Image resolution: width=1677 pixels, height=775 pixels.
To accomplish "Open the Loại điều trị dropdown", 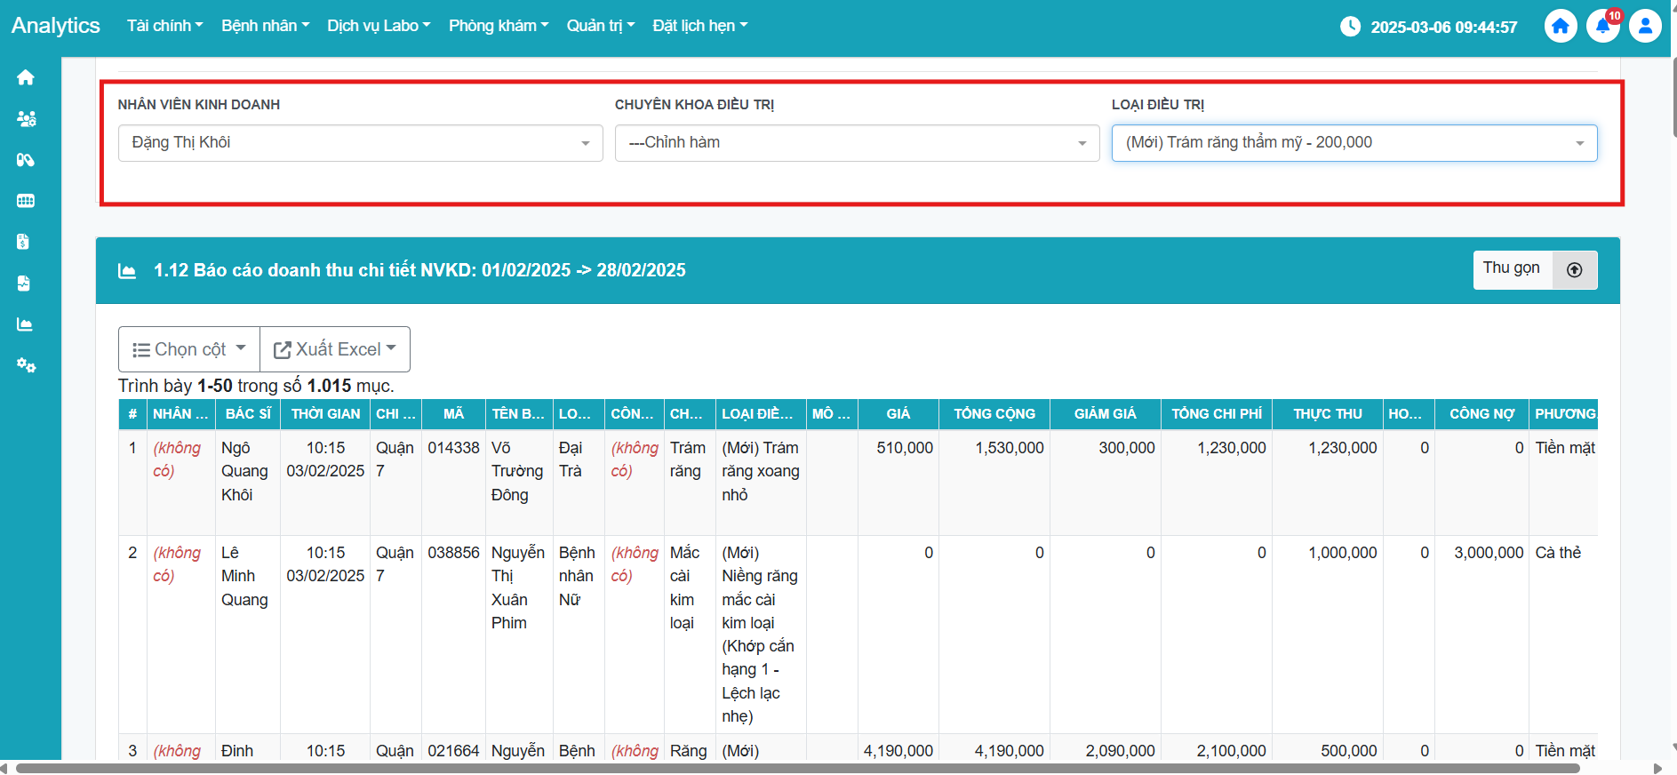I will pos(1354,143).
